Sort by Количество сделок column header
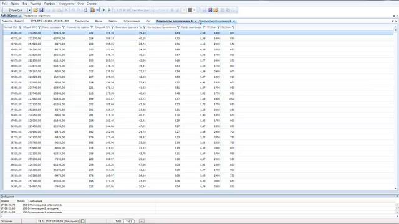The width and height of the screenshot is (399, 224). point(78,27)
